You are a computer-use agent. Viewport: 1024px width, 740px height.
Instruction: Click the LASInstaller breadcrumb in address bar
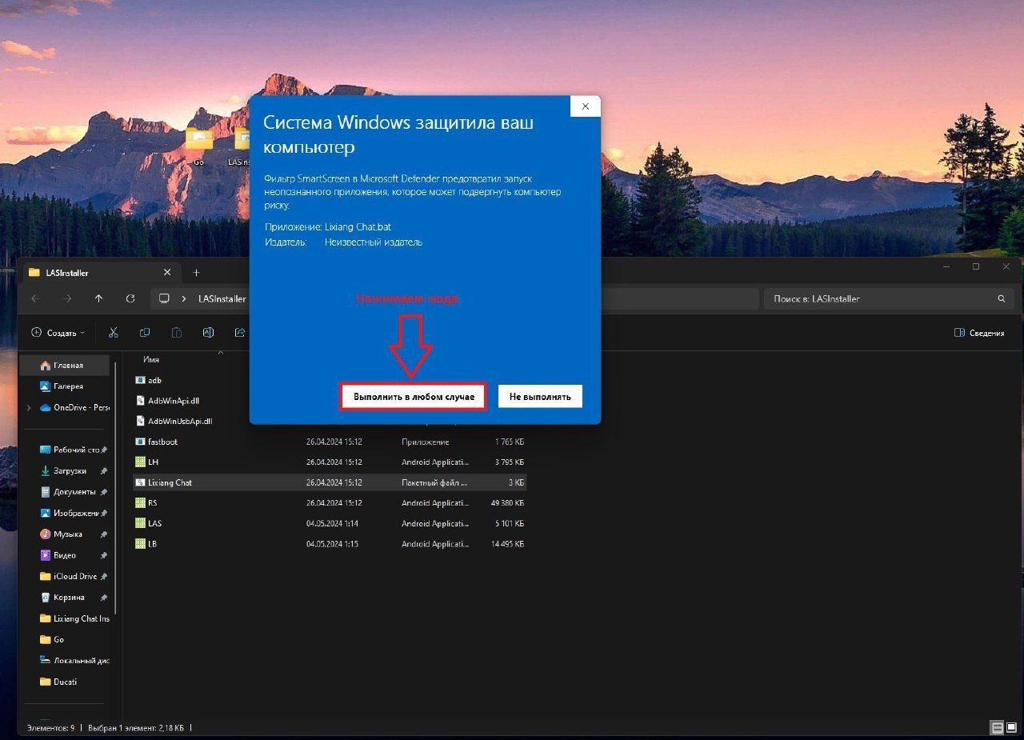coord(222,298)
